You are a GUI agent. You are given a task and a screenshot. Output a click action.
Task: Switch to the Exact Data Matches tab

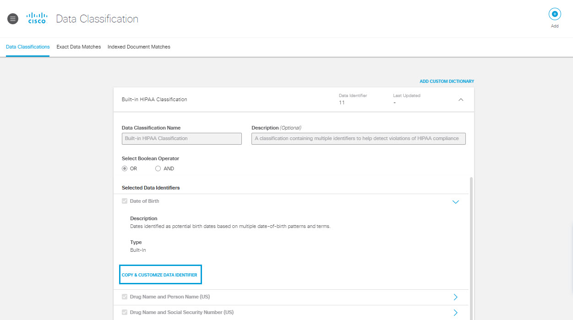click(x=78, y=47)
